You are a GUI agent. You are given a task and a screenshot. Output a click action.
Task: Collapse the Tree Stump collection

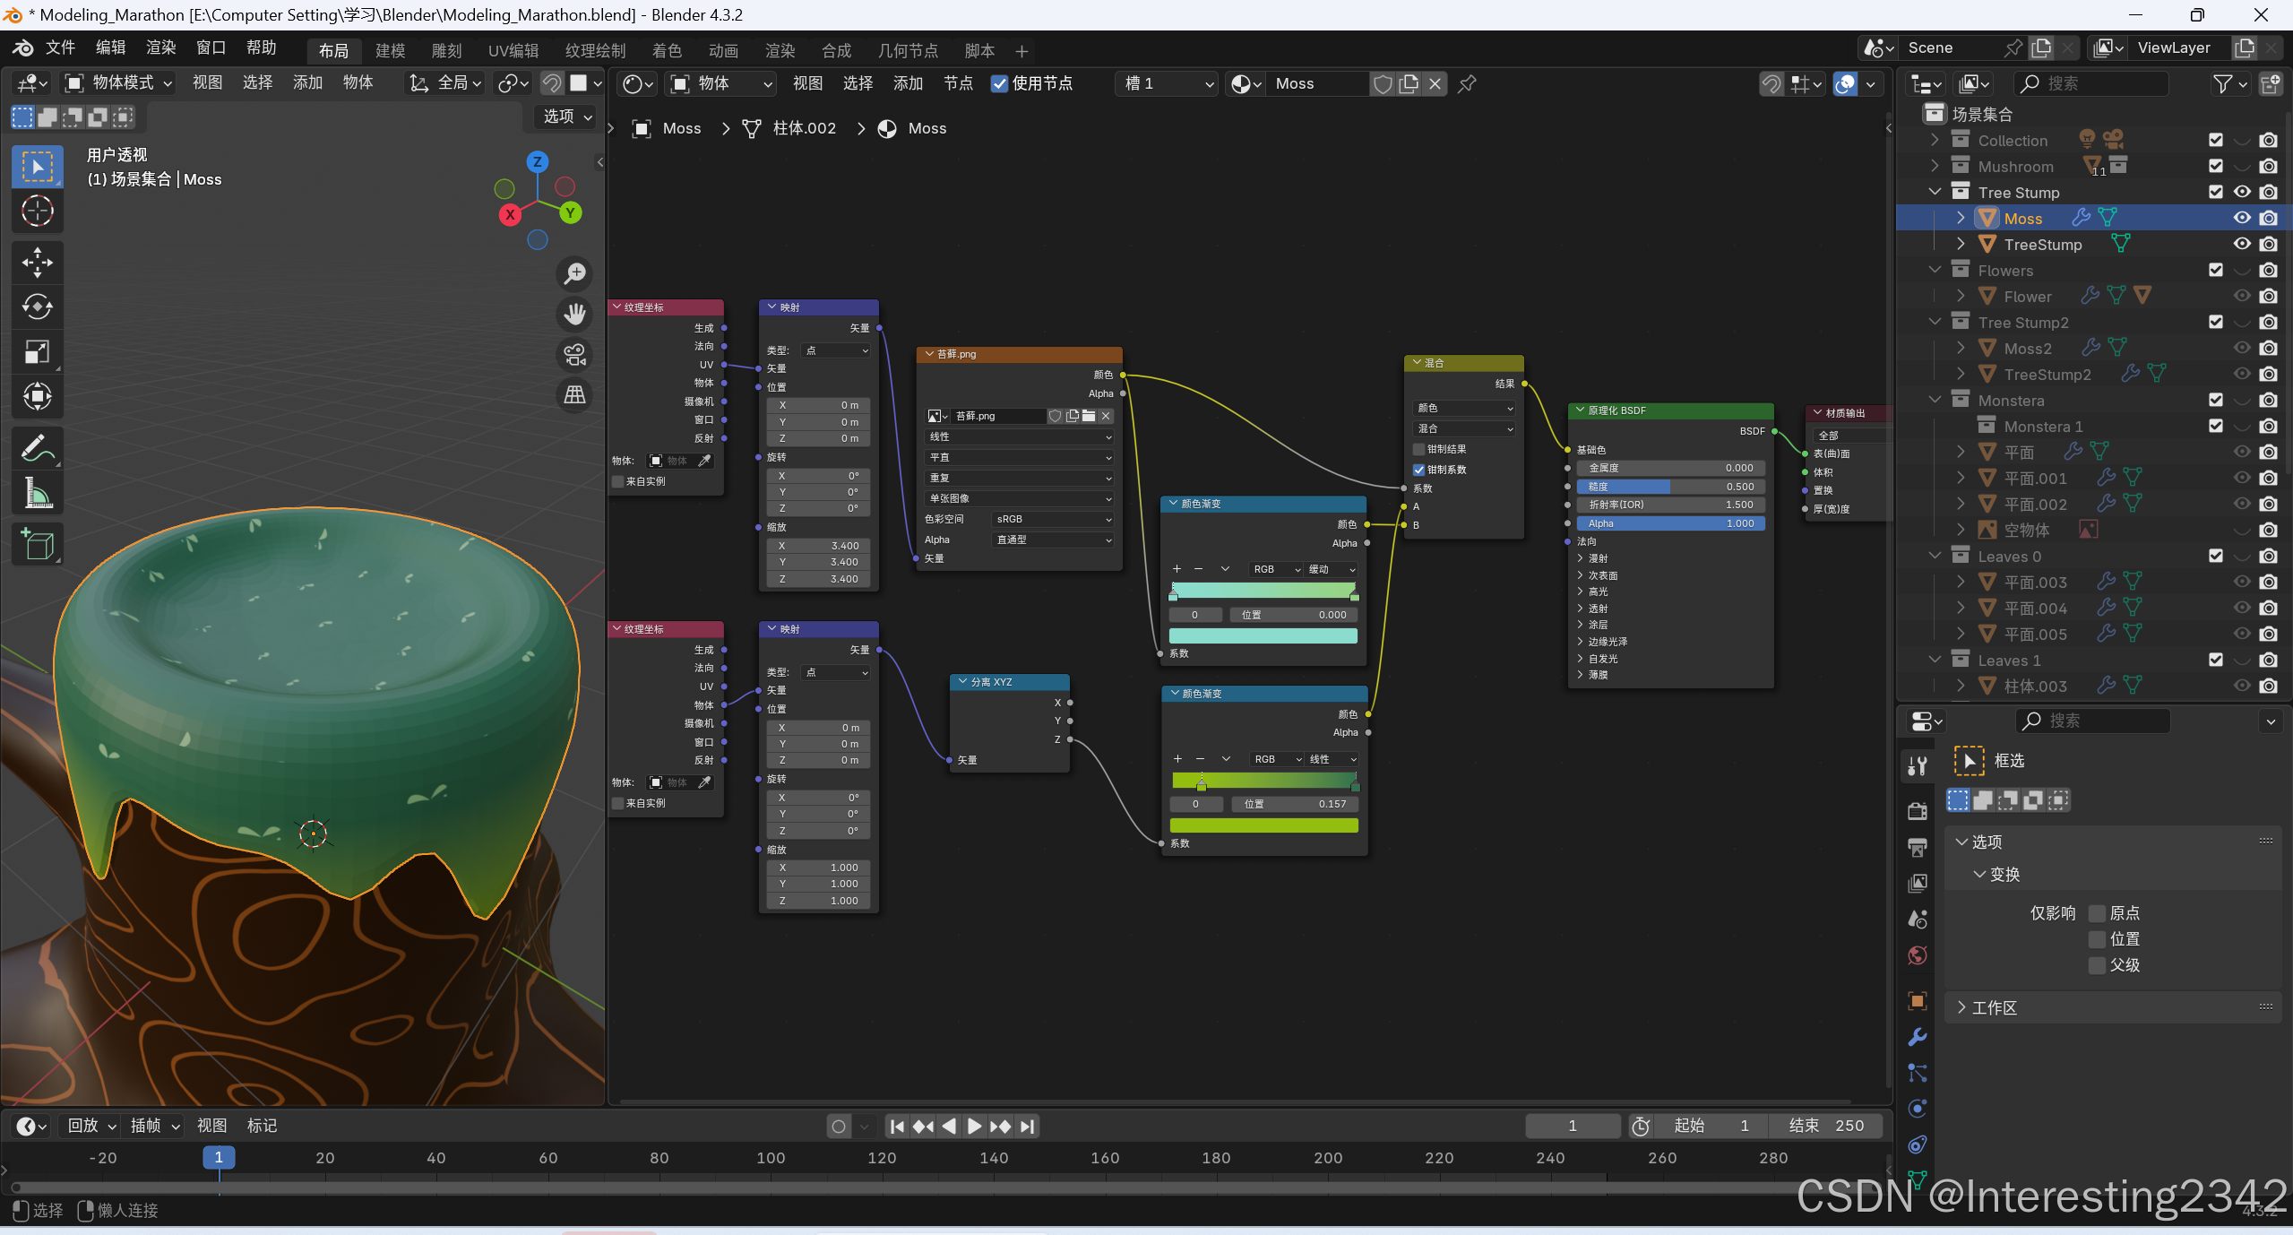(1935, 192)
